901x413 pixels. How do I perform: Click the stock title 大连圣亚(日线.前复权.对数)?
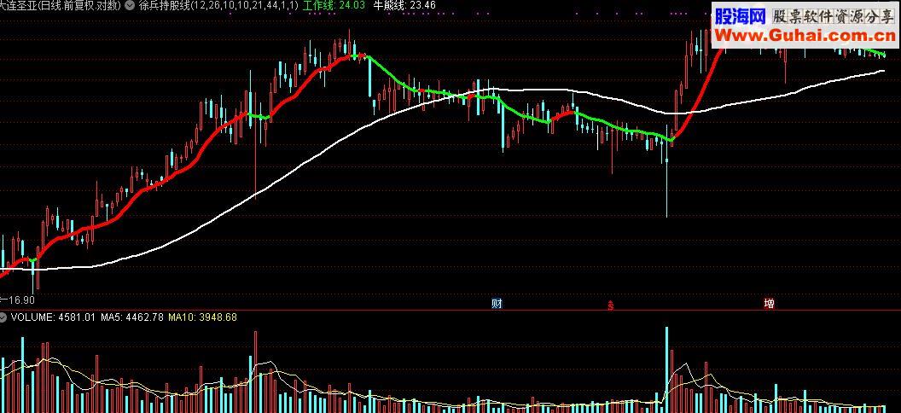tap(61, 5)
